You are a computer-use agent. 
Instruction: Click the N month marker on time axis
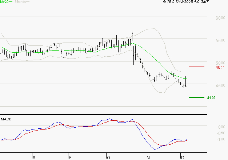pos(148,158)
